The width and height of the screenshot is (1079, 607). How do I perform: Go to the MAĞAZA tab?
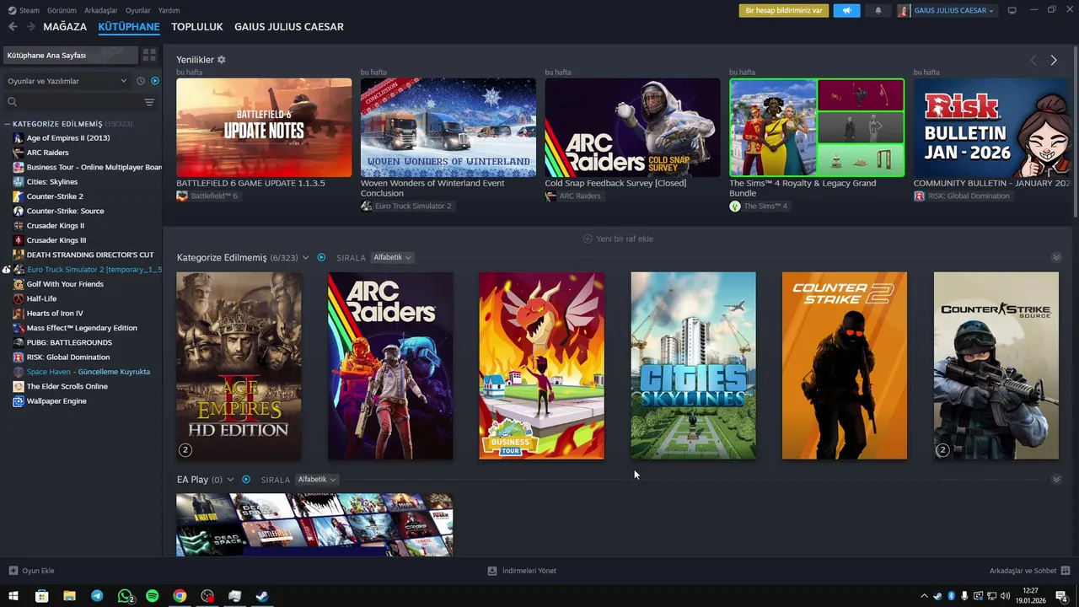click(x=65, y=27)
